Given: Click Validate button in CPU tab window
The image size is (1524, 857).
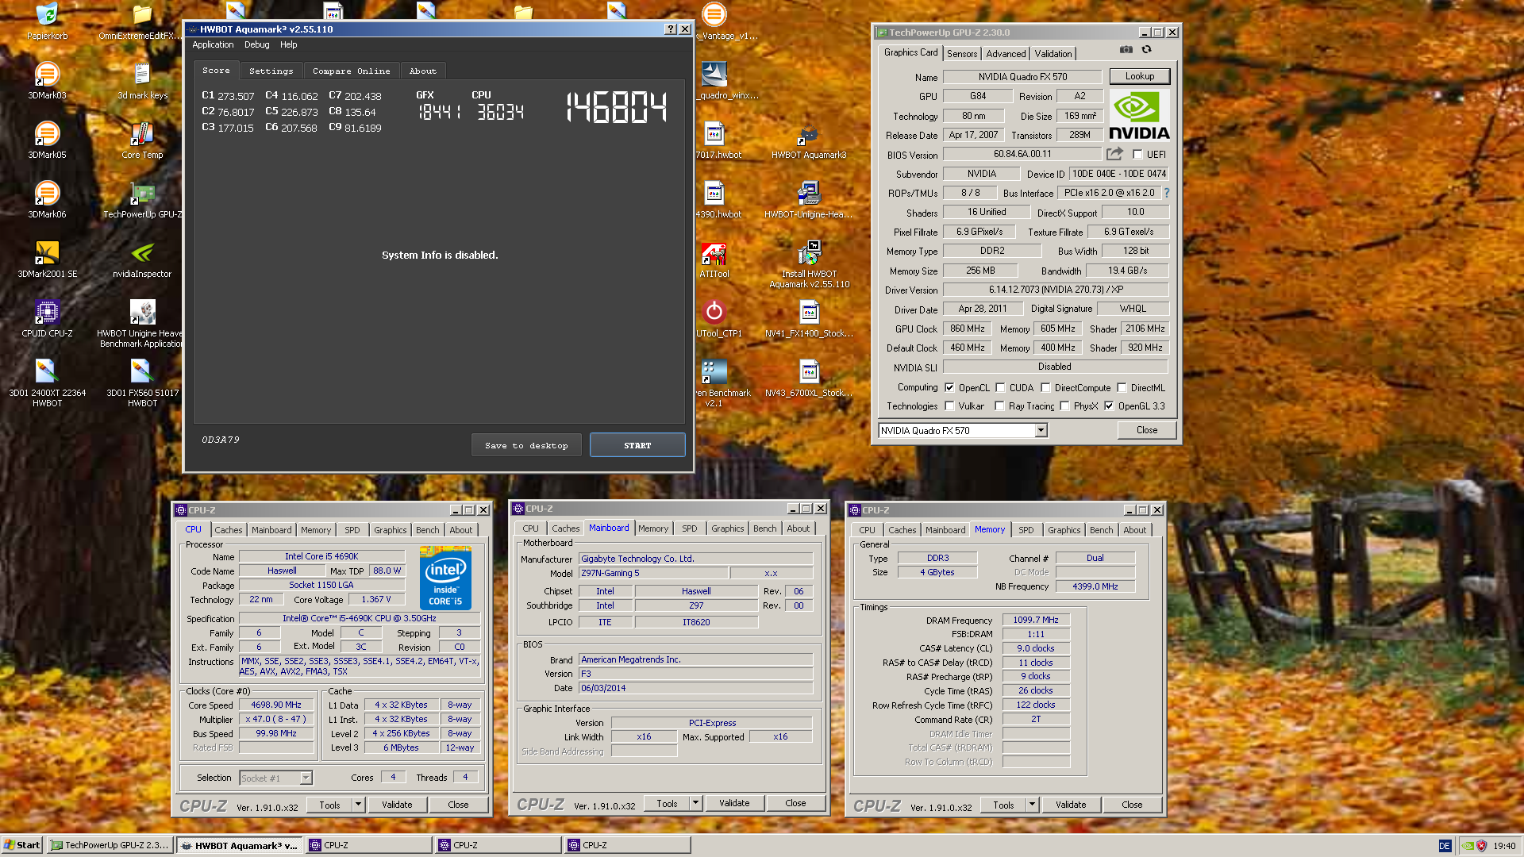Looking at the screenshot, I should 397,804.
